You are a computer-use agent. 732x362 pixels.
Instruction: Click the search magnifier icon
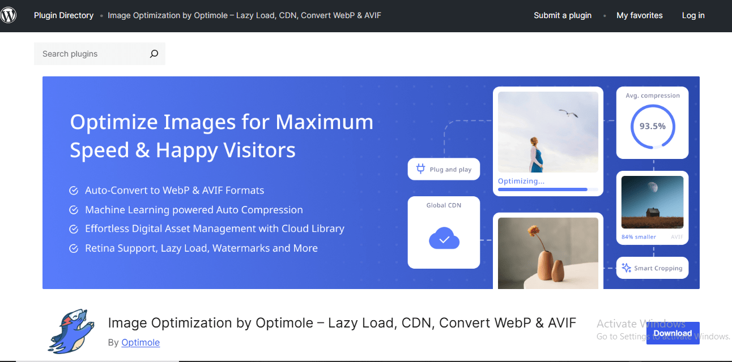click(x=154, y=54)
